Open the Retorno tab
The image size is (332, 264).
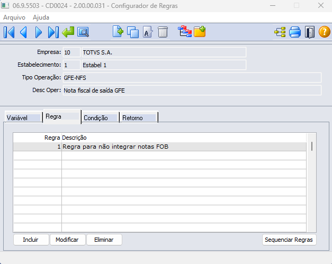(139, 117)
